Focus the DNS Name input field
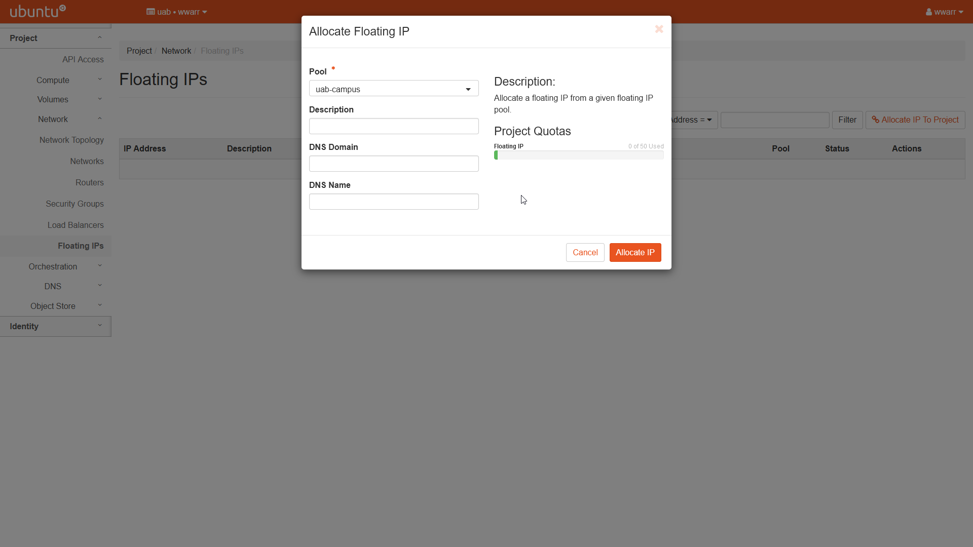Viewport: 973px width, 547px height. click(x=394, y=202)
